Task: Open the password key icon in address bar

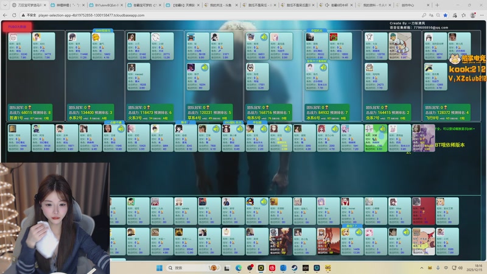Action: (x=424, y=15)
